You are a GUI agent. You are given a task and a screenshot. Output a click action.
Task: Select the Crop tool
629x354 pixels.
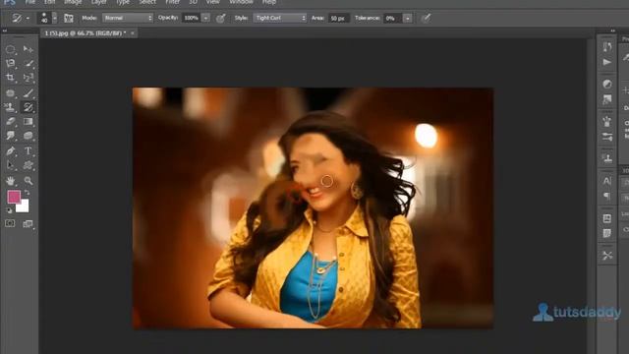point(11,78)
